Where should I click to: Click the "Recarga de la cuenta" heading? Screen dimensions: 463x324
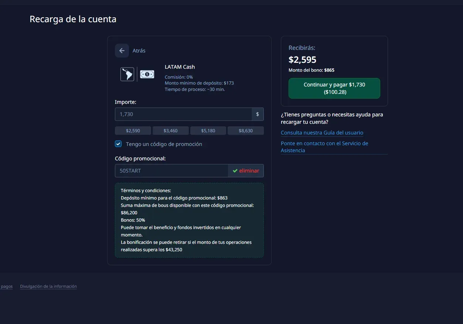(73, 19)
